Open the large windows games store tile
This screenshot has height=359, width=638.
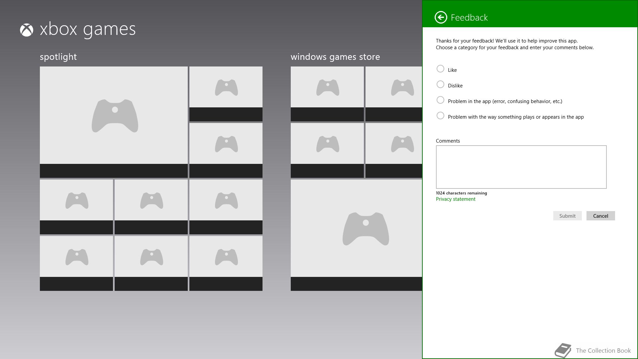(x=356, y=235)
